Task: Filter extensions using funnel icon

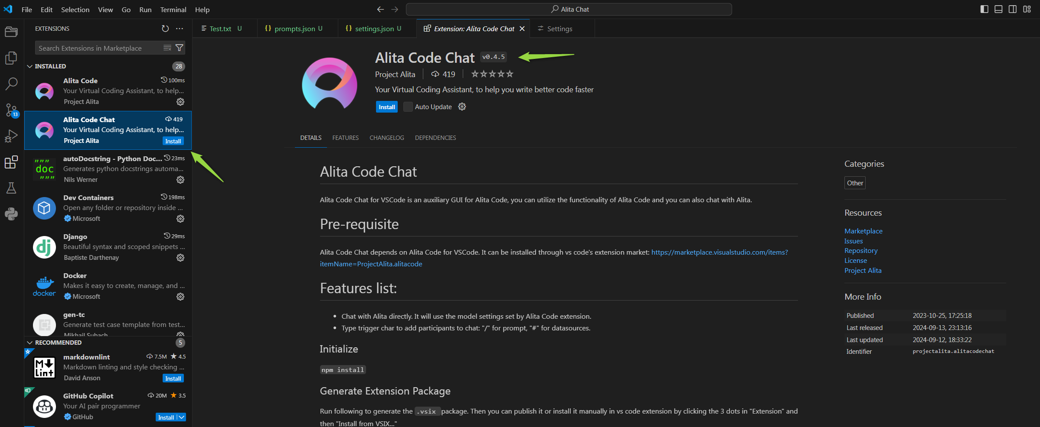Action: (179, 48)
